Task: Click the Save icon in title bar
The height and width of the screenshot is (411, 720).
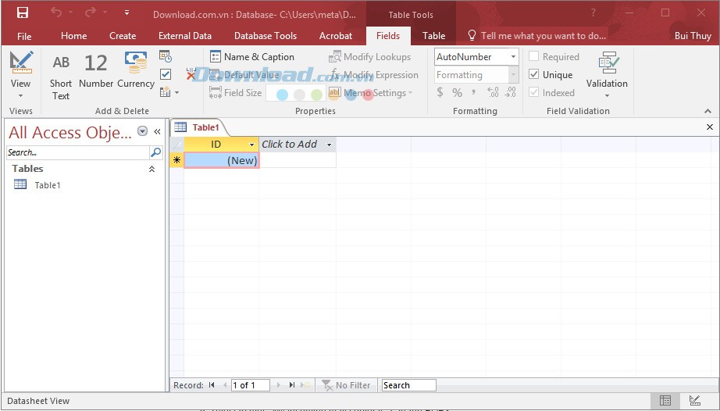Action: (23, 13)
